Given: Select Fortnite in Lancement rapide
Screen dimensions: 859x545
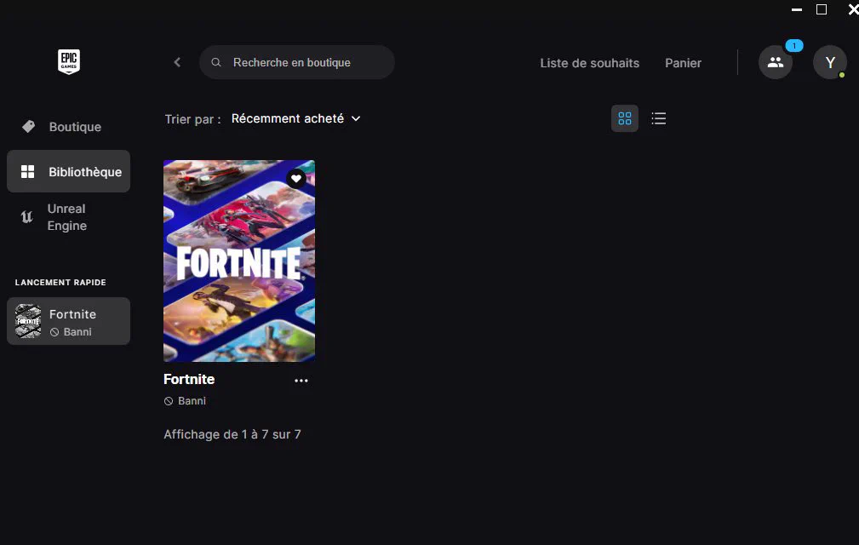Looking at the screenshot, I should point(68,321).
